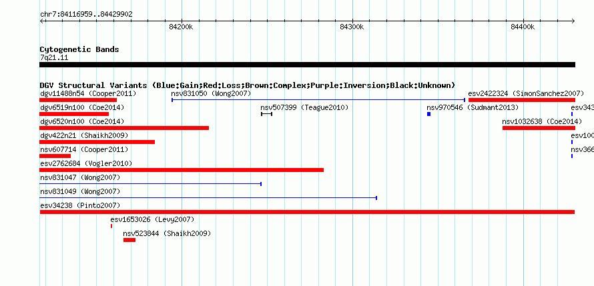Click the 84300k ruler tick label
This screenshot has height=286, width=594.
[352, 27]
